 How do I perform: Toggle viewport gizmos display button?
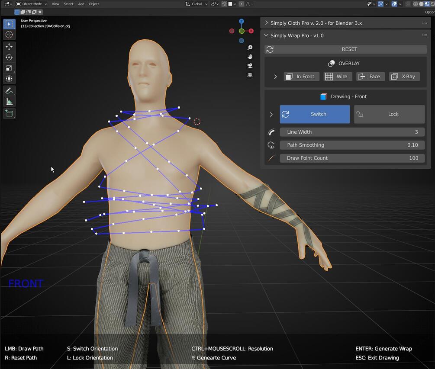click(380, 4)
